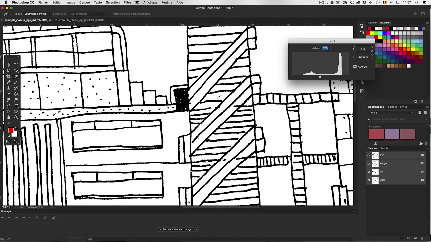Open the extra tools ellipsis menu

coord(8,123)
